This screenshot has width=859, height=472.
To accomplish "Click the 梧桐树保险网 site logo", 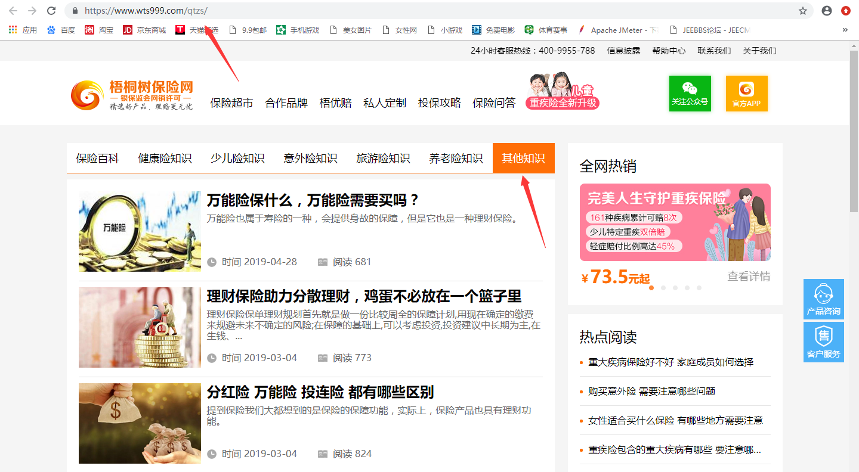I will pos(132,95).
